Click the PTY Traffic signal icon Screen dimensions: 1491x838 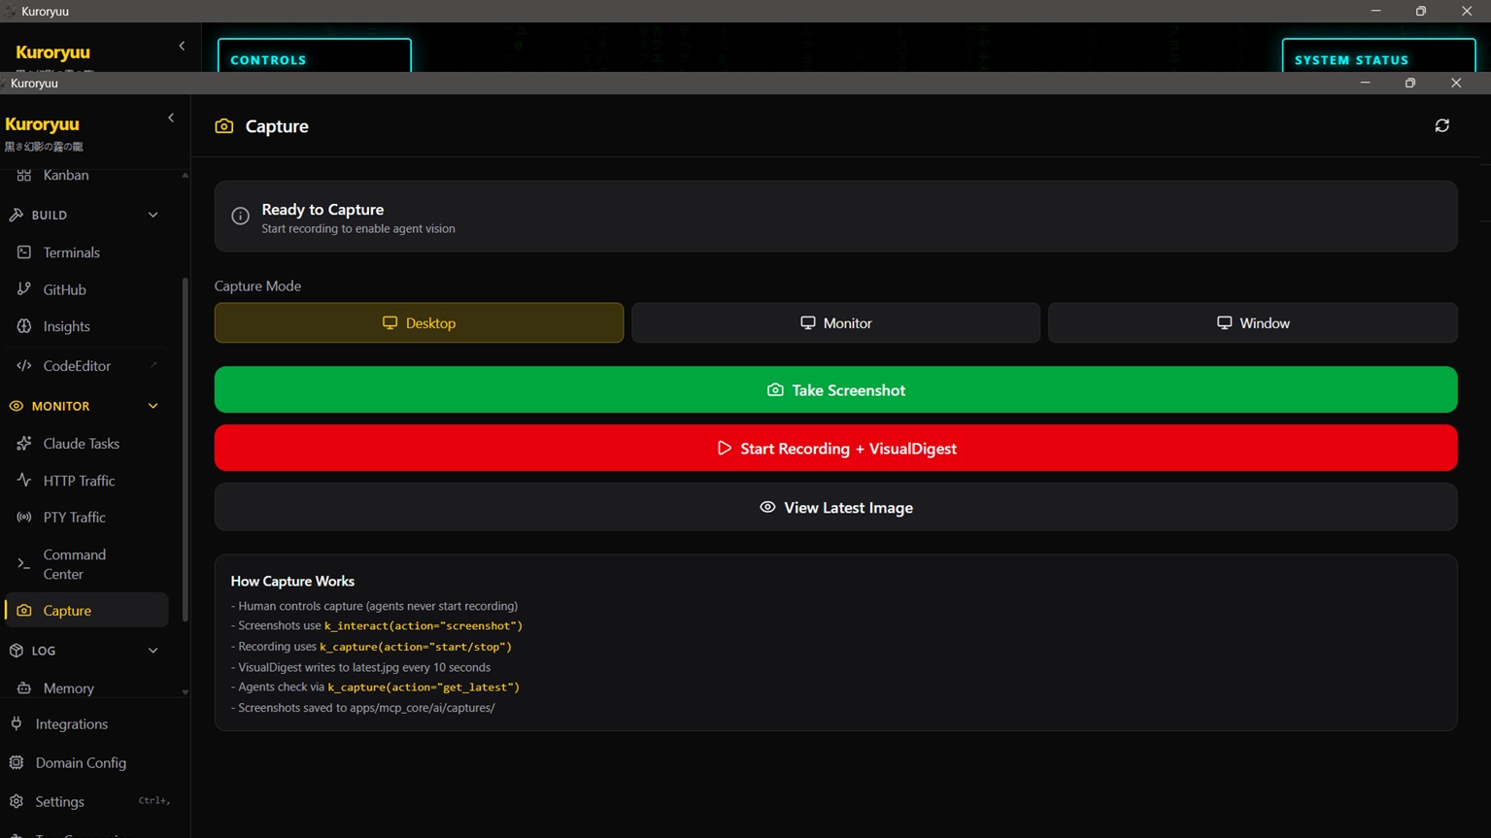(24, 518)
